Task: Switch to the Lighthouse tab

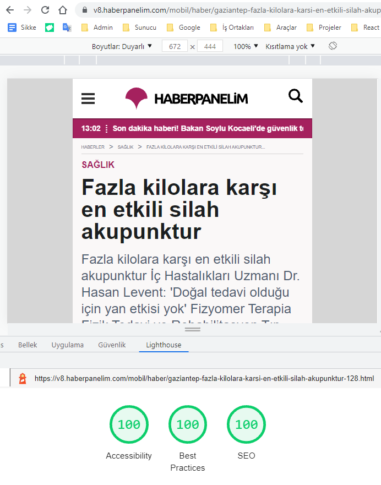Action: point(164,345)
